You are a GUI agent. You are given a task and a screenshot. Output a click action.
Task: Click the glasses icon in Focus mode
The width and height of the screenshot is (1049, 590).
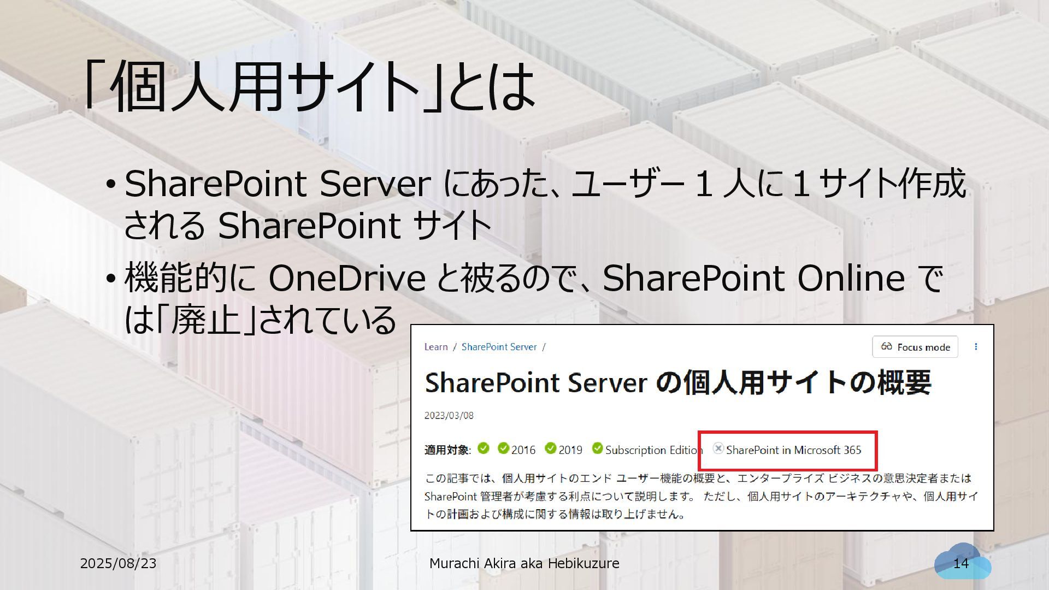887,346
